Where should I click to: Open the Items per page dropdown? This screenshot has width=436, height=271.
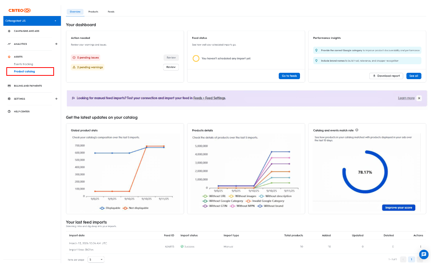[96, 259]
